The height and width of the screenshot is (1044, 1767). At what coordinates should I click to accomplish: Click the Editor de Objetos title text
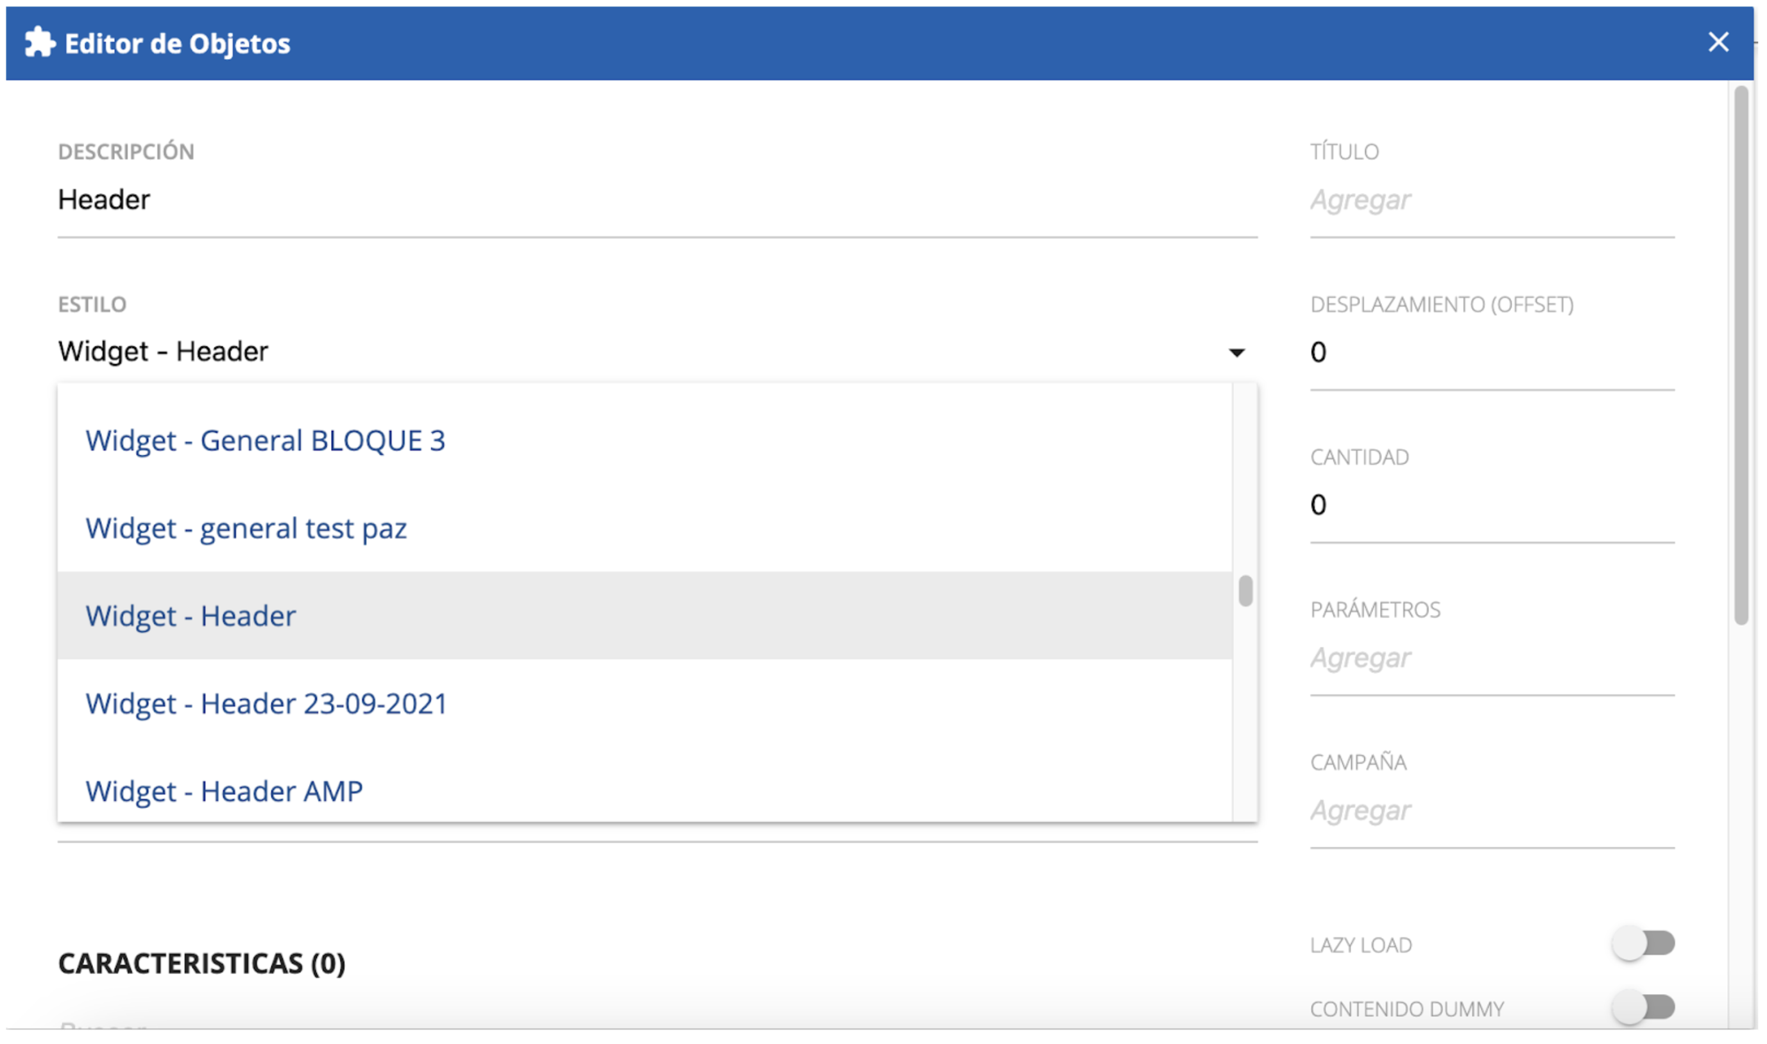(177, 44)
